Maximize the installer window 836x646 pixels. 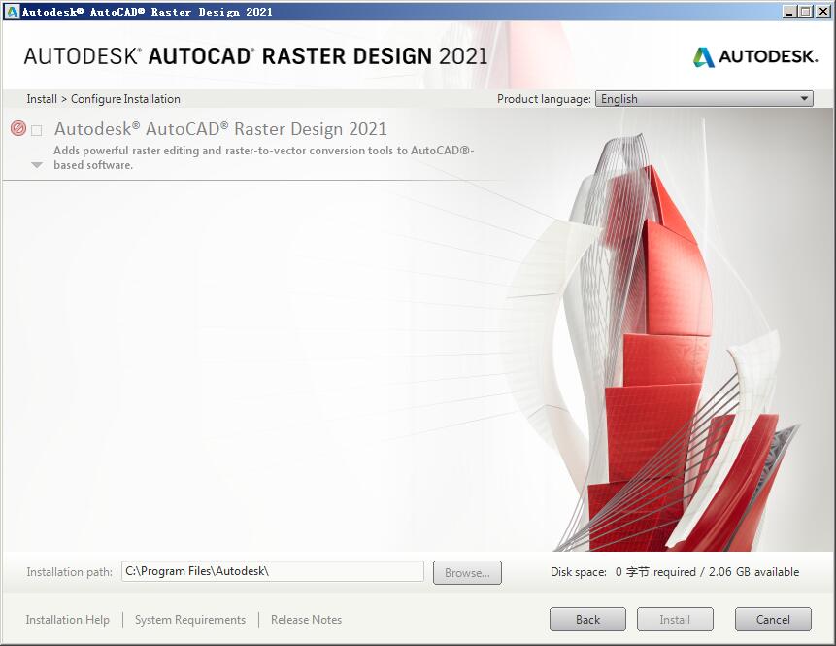point(806,12)
